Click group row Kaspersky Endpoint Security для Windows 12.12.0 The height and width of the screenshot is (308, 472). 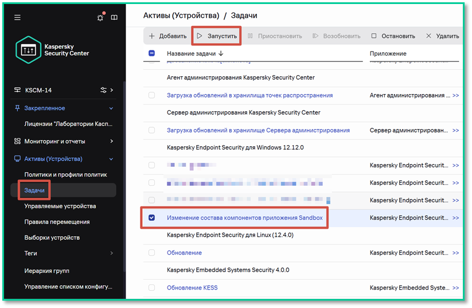tap(235, 147)
